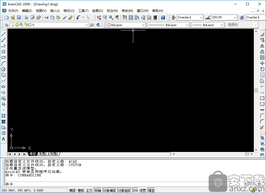Toggle 模型 space status button
The image size is (266, 193).
point(151,190)
